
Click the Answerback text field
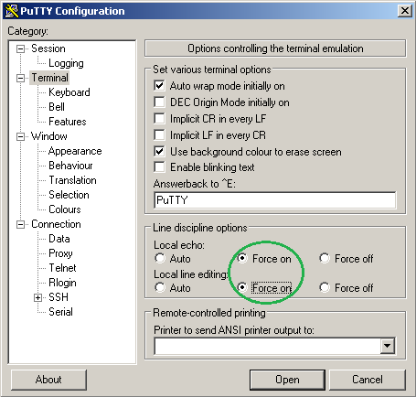275,200
